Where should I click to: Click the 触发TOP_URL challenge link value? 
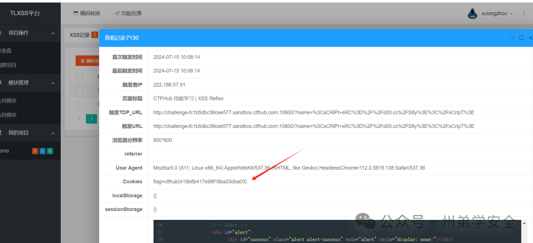point(313,113)
